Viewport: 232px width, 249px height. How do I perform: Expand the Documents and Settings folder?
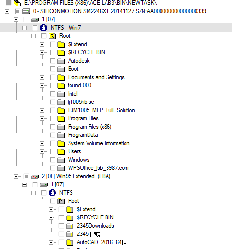point(42,77)
